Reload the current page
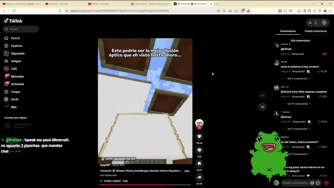This screenshot has height=188, width=334. (x=14, y=11)
